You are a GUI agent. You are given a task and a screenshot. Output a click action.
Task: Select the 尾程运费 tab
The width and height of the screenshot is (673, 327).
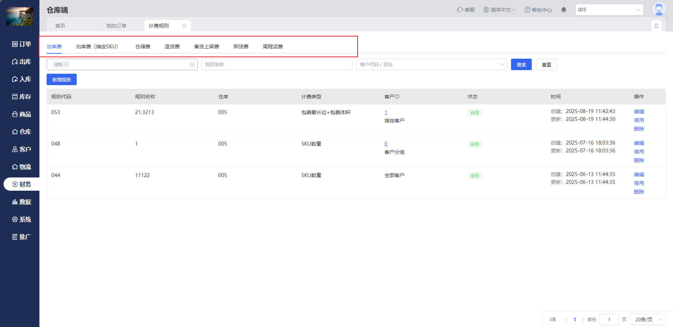(x=273, y=47)
